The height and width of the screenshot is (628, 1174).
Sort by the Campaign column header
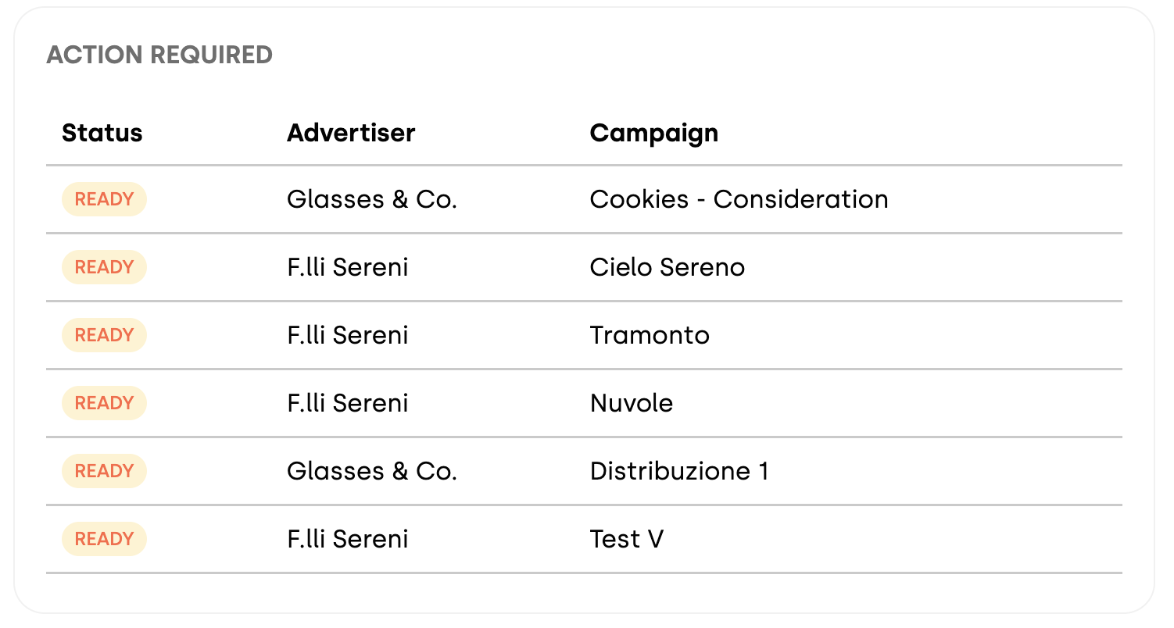[x=654, y=133]
